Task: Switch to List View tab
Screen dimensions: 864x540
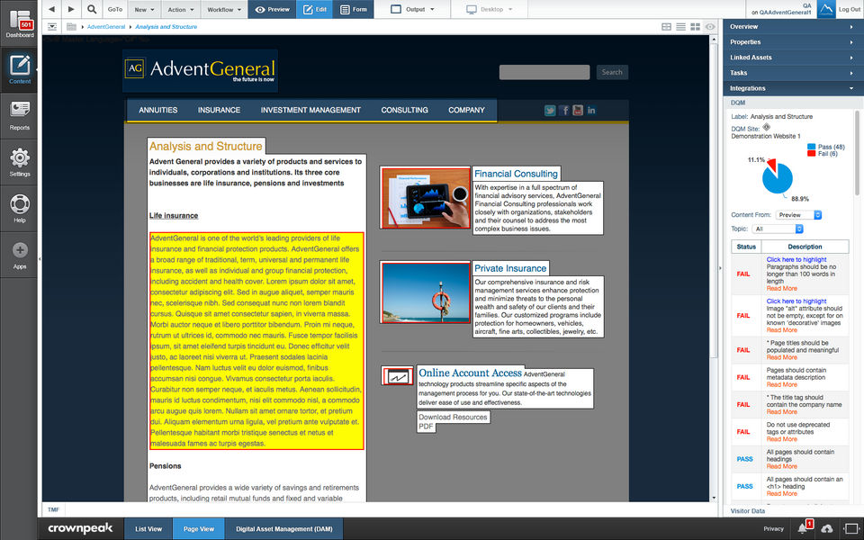Action: coord(148,529)
